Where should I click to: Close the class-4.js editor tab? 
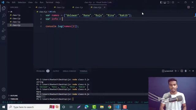point(104,7)
